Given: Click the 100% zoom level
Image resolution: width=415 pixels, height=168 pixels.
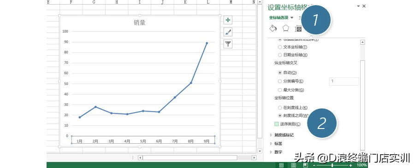Looking at the screenshot, I should pos(362,165).
